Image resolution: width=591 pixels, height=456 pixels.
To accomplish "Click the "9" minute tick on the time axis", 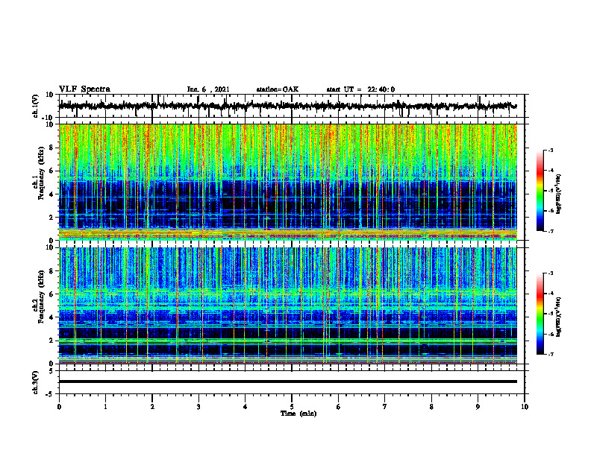I will (x=478, y=407).
